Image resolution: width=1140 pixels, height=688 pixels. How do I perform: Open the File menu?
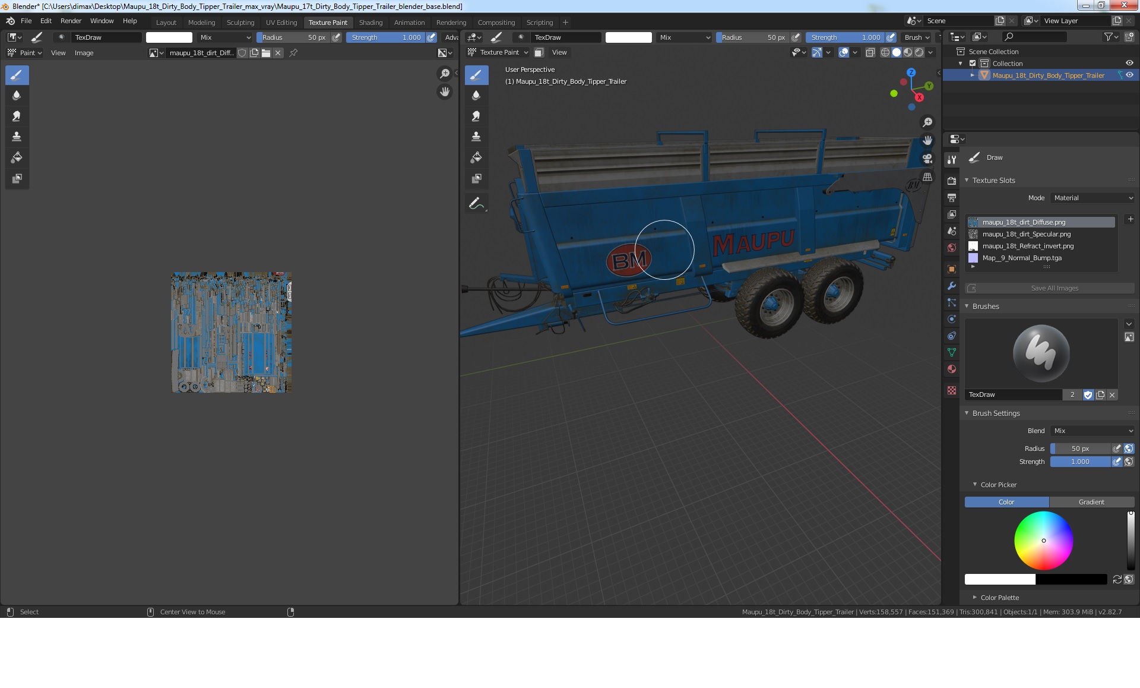pyautogui.click(x=26, y=21)
